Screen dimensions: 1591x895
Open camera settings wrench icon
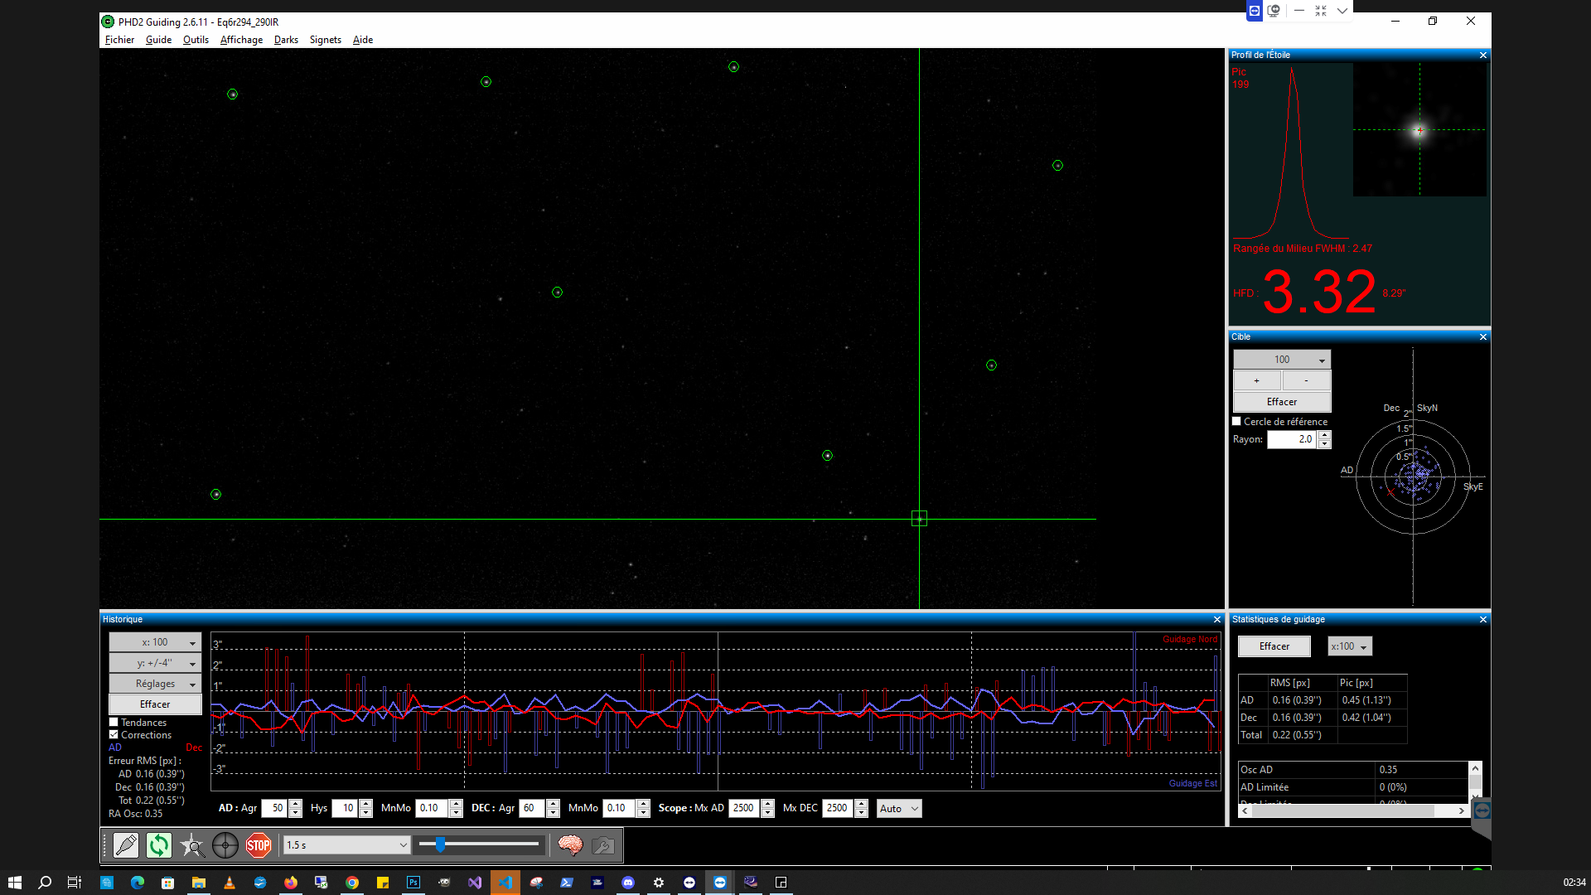point(603,845)
